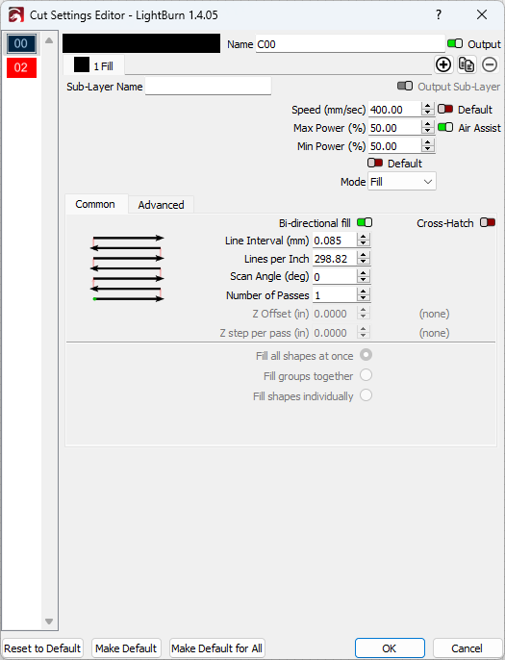Enable the Cross-Hatch toggle
505x660 pixels.
tap(488, 222)
